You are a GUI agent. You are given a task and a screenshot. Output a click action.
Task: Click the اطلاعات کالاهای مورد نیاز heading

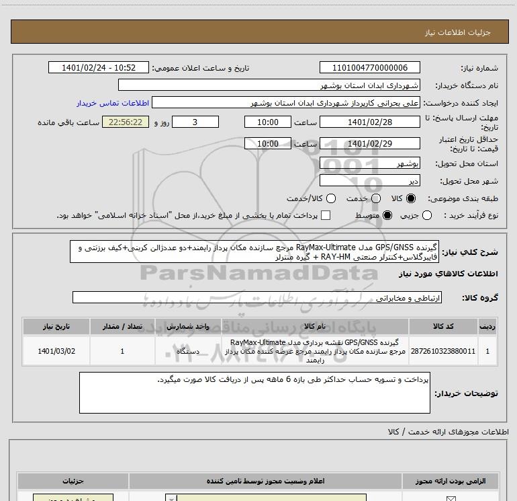coord(449,274)
